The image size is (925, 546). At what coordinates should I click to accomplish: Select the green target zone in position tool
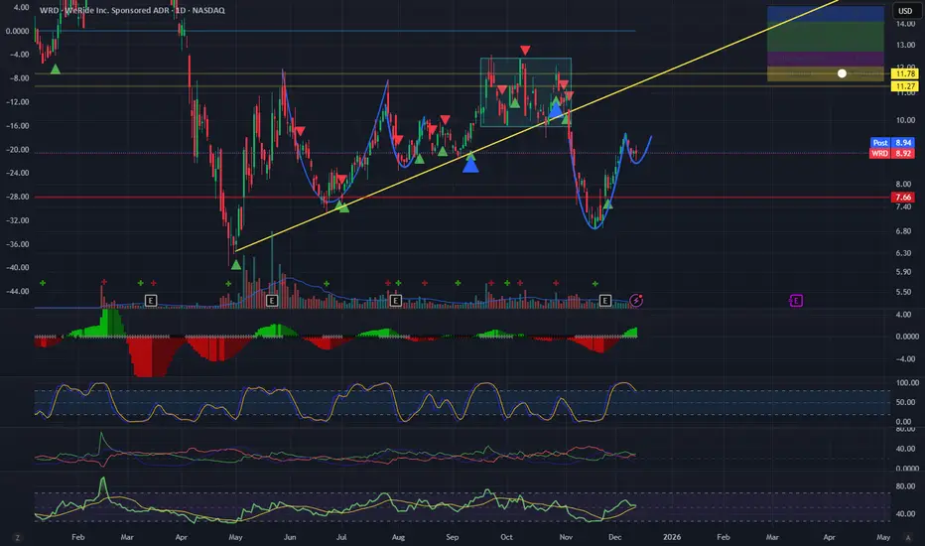coord(826,37)
